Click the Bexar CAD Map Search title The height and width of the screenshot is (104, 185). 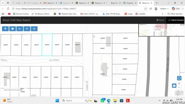[17, 20]
